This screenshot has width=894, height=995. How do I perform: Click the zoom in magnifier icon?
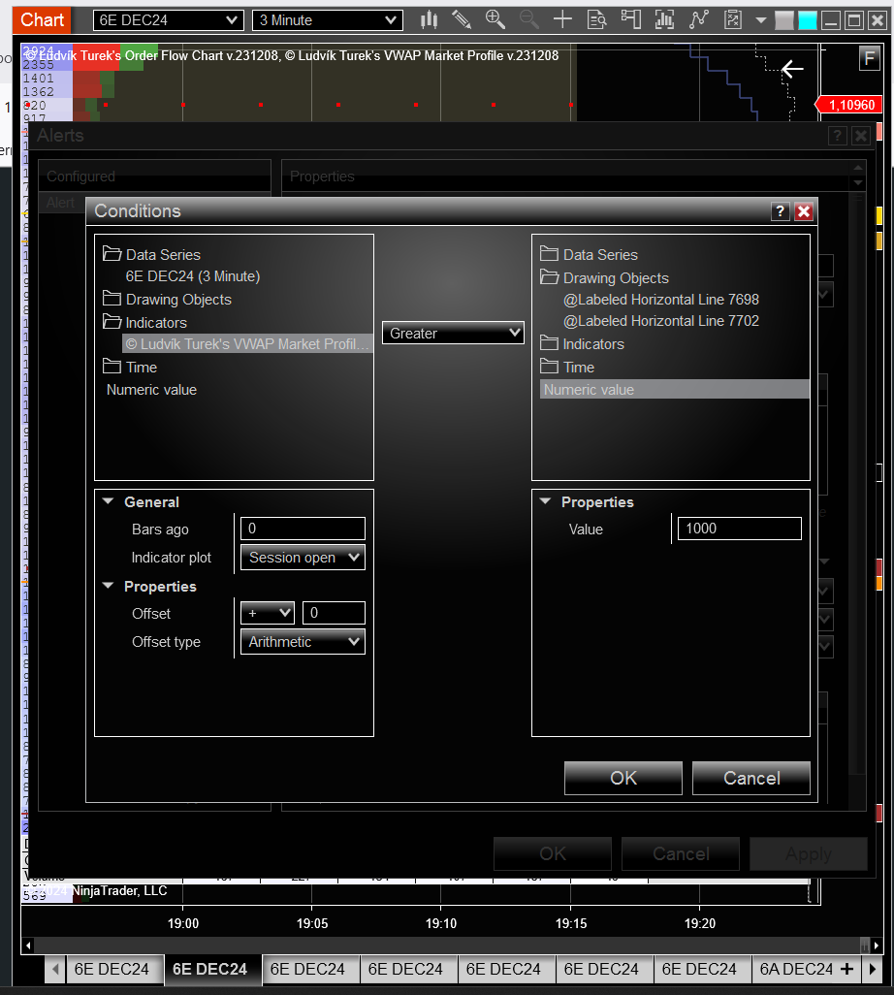pos(495,20)
